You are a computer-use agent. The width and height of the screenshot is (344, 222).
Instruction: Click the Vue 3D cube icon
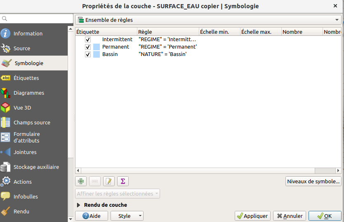tap(5, 107)
